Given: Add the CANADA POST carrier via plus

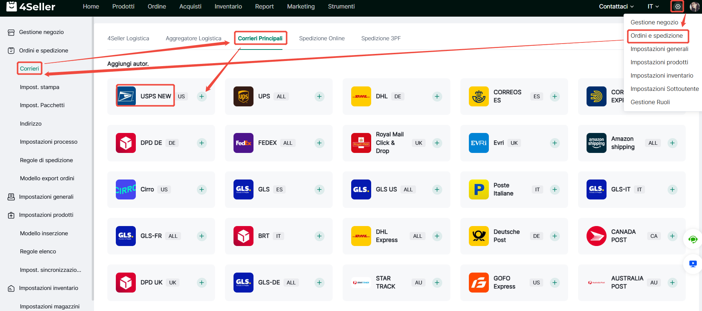Looking at the screenshot, I should tap(672, 236).
